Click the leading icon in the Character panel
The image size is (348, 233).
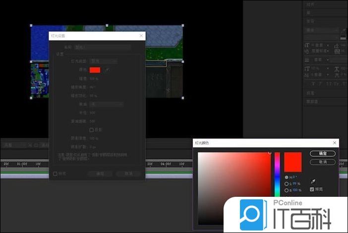337,46
